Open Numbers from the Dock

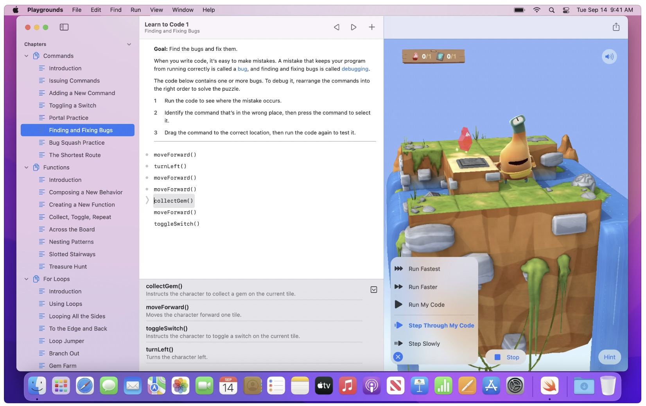[x=443, y=386]
